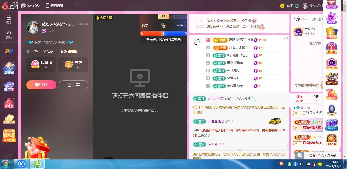
Task: Open the K app in taskbar
Action: coord(21,164)
